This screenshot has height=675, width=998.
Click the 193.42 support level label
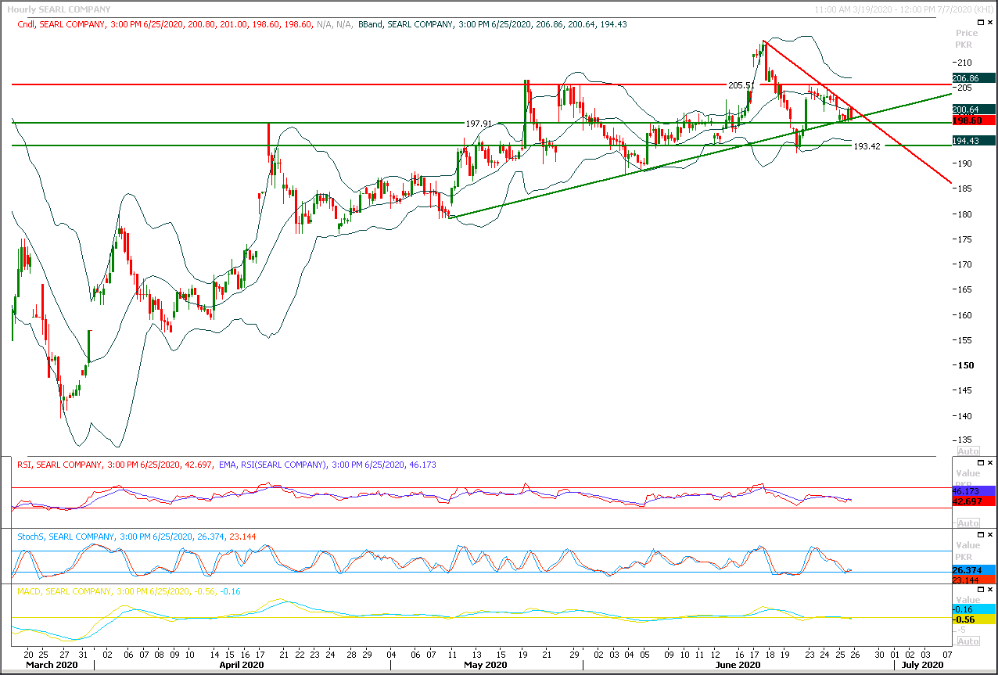tap(867, 146)
